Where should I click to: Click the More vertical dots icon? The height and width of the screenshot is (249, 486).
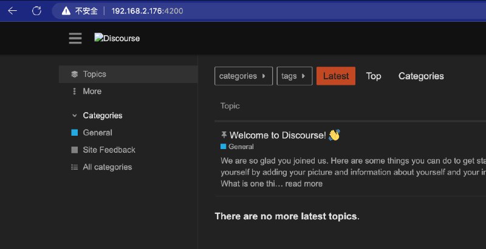coord(75,91)
